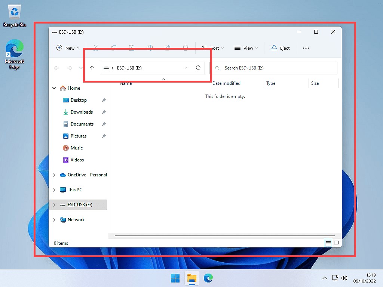This screenshot has height=287, width=383.
Task: Go forward with the Forward arrow
Action: (x=70, y=68)
